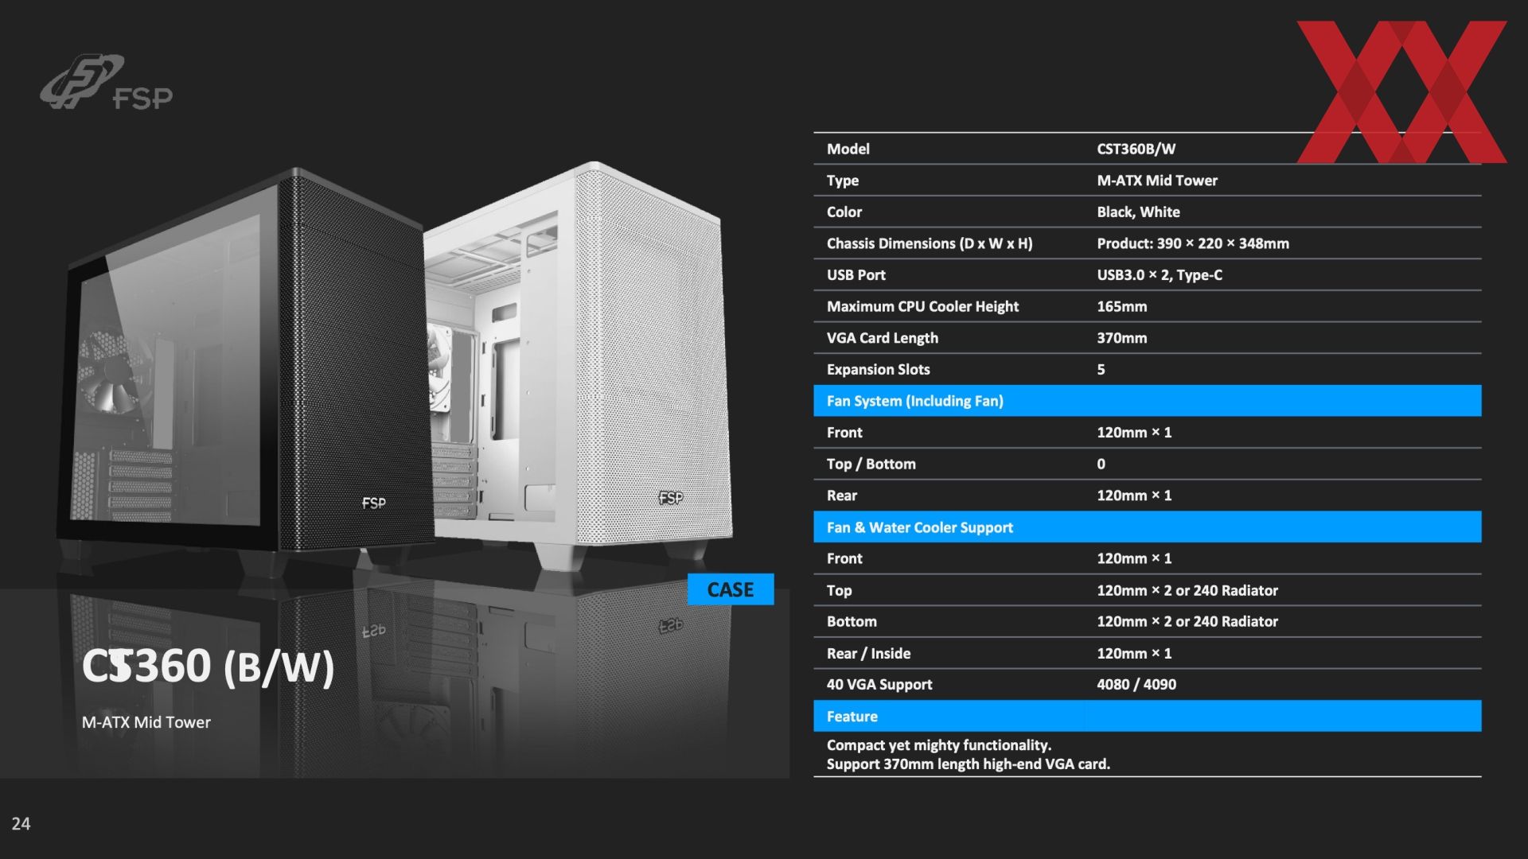Image resolution: width=1528 pixels, height=859 pixels.
Task: Click the Expansion Slots value 5
Action: click(x=1101, y=369)
